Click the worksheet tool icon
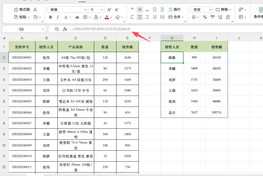 point(241,17)
